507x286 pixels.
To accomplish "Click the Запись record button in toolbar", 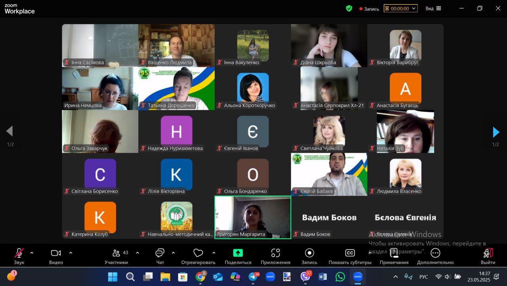I will (x=309, y=256).
